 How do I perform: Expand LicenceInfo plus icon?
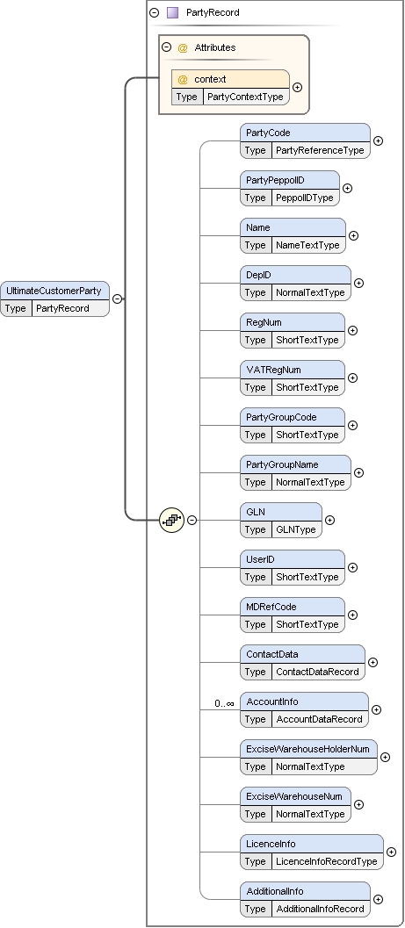coord(391,852)
